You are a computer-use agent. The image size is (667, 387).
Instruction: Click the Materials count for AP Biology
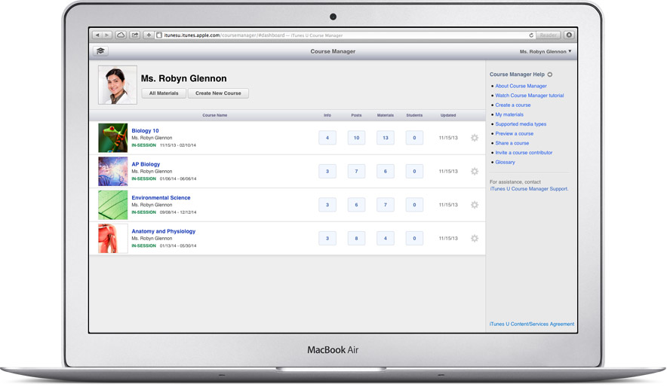(x=385, y=172)
